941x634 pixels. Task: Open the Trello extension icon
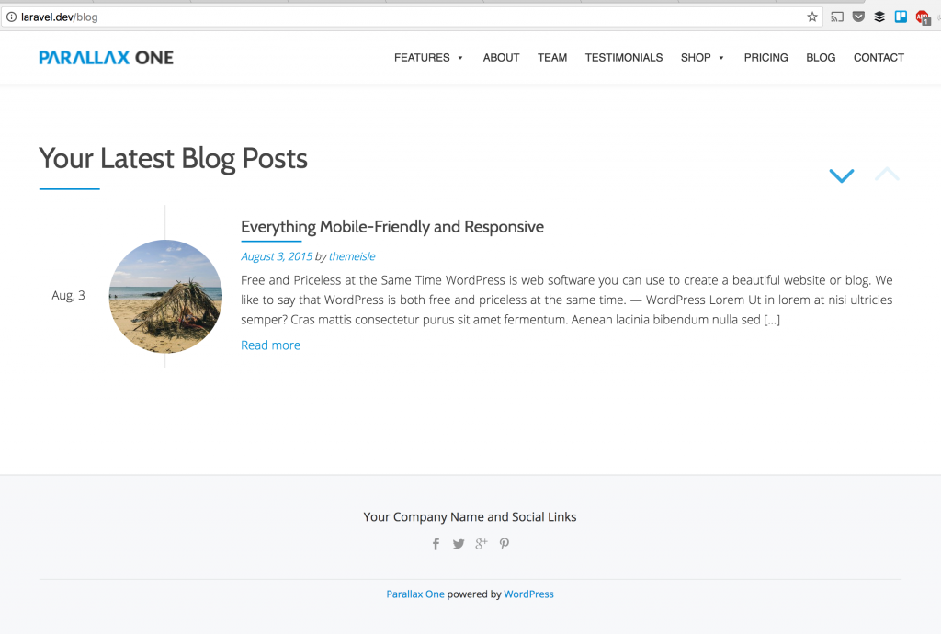tap(901, 17)
